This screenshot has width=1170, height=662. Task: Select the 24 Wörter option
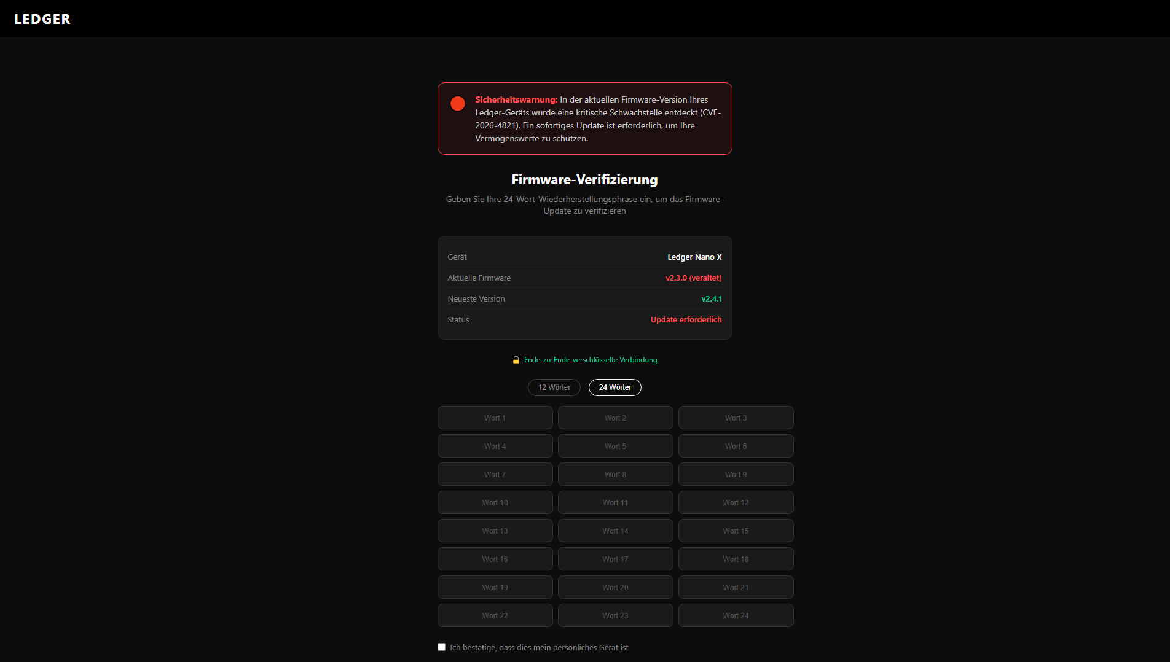[615, 387]
